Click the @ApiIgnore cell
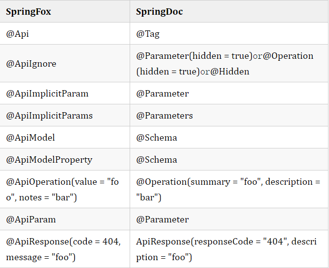The width and height of the screenshot is (329, 268). pos(31,64)
